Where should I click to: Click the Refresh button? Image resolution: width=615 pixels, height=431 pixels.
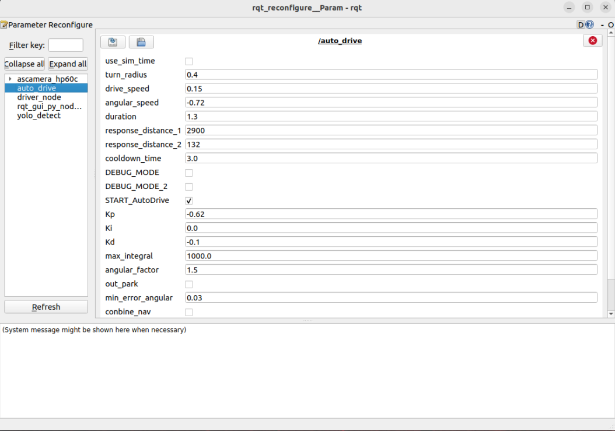pyautogui.click(x=46, y=307)
